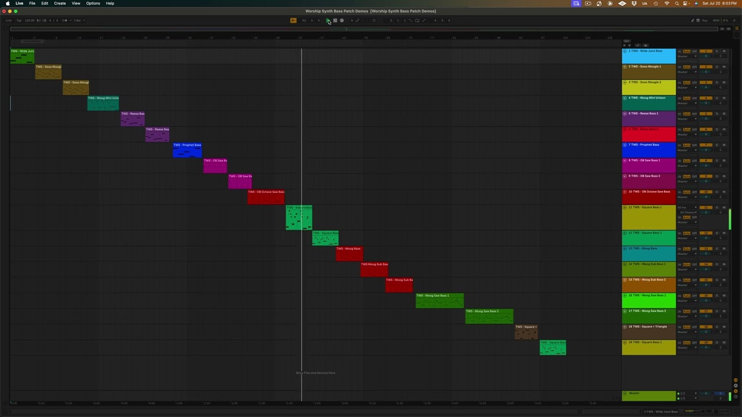Click the previous locator arrow

pyautogui.click(x=624, y=45)
